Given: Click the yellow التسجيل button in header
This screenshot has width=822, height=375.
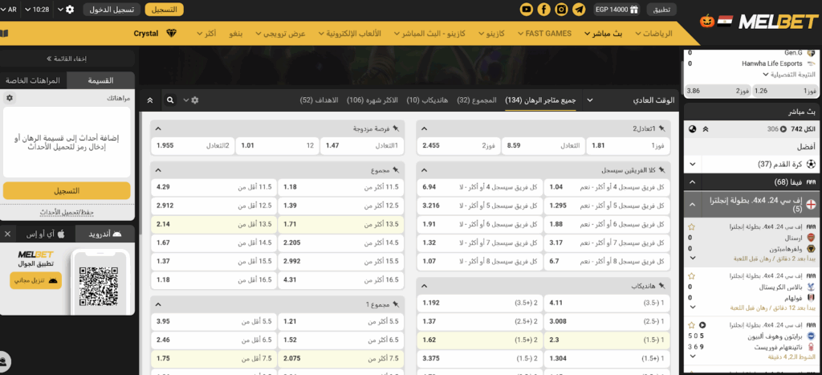Looking at the screenshot, I should point(164,10).
